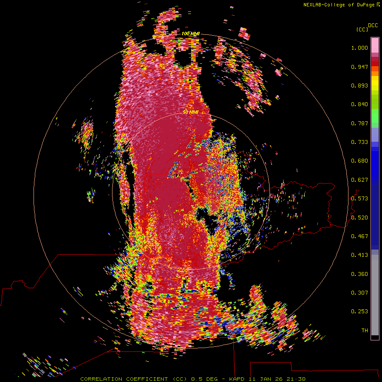The image size is (382, 382).
Task: Click the 50 NMI range ring label
Action: [x=191, y=112]
